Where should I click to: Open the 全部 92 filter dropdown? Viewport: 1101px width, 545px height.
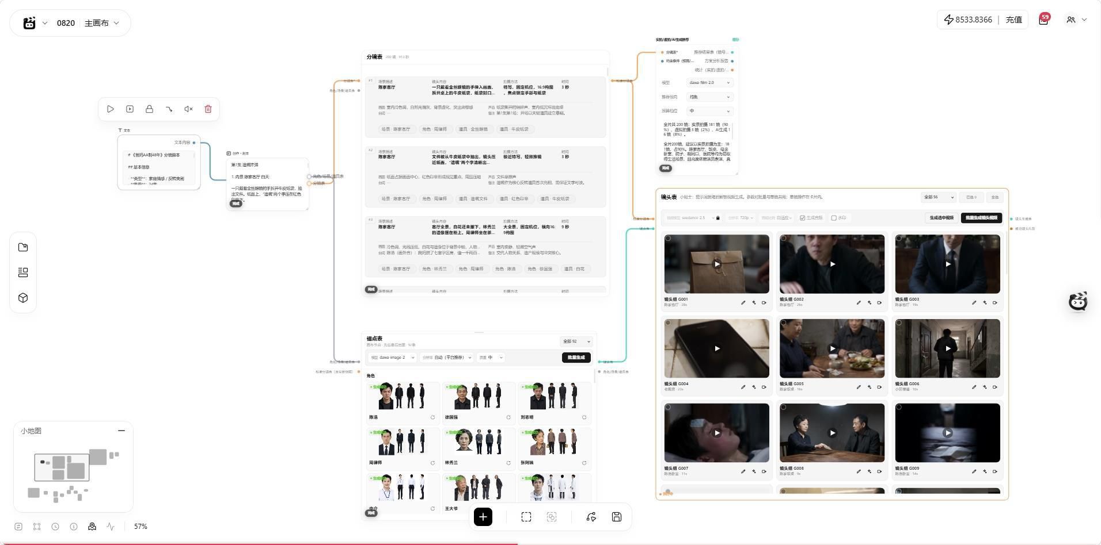[x=576, y=341]
